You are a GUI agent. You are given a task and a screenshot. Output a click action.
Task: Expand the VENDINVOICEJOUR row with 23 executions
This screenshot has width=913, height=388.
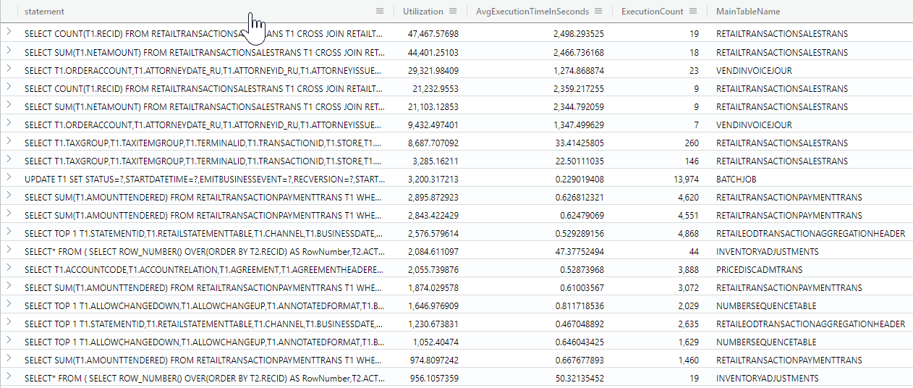click(9, 69)
